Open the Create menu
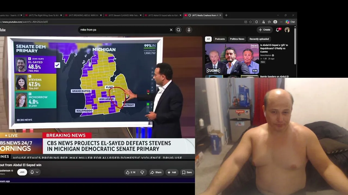The image size is (348, 195). [265, 30]
